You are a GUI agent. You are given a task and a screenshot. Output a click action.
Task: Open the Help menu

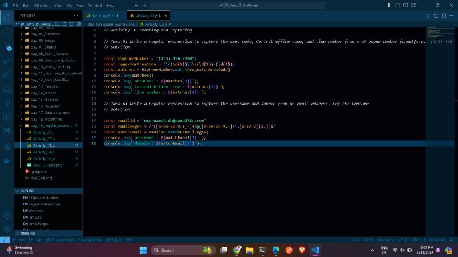click(110, 5)
